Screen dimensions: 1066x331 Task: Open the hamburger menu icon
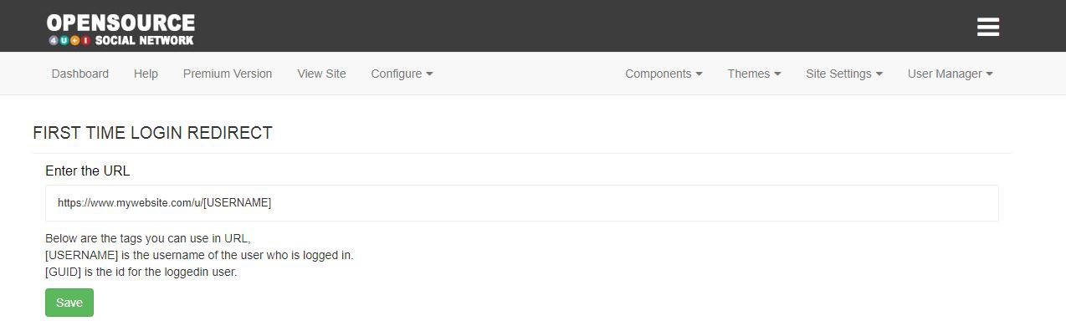(x=988, y=27)
